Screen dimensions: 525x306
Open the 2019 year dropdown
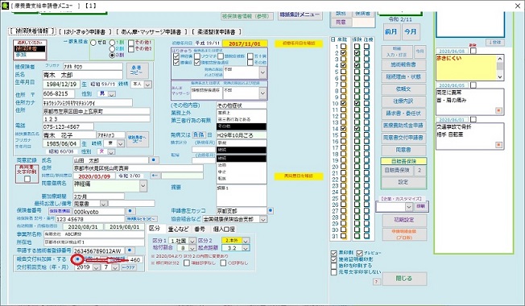coord(96,267)
